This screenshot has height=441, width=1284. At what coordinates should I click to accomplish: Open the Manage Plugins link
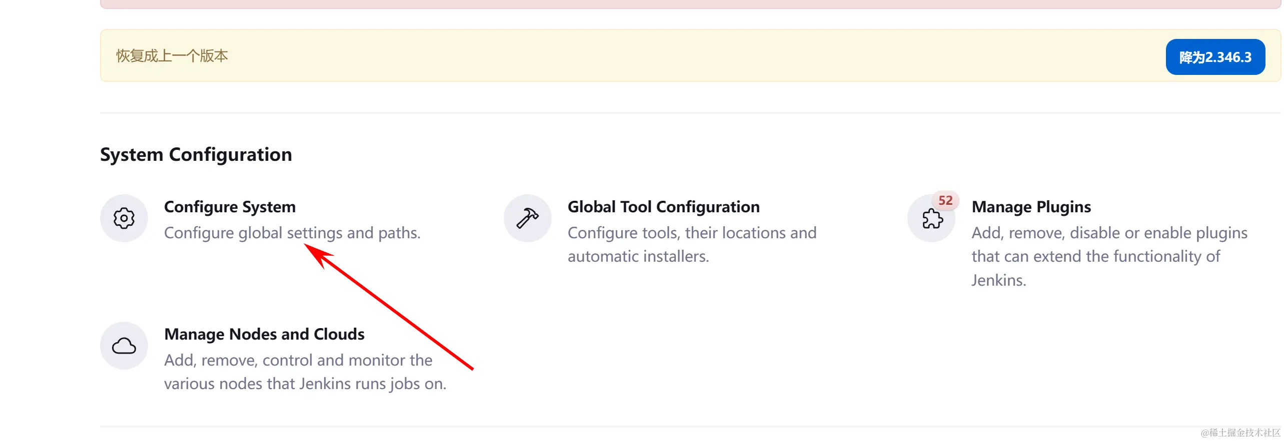1031,207
